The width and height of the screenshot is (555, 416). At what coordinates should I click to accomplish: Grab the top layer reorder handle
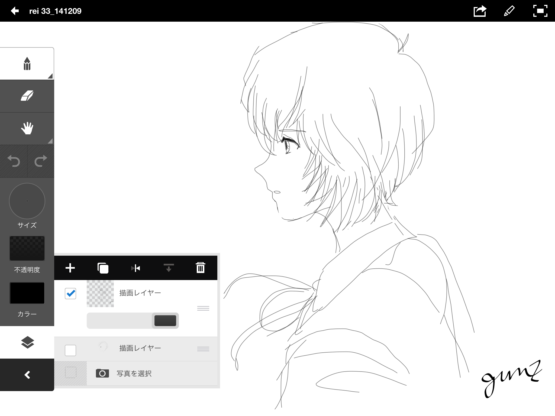(x=203, y=308)
